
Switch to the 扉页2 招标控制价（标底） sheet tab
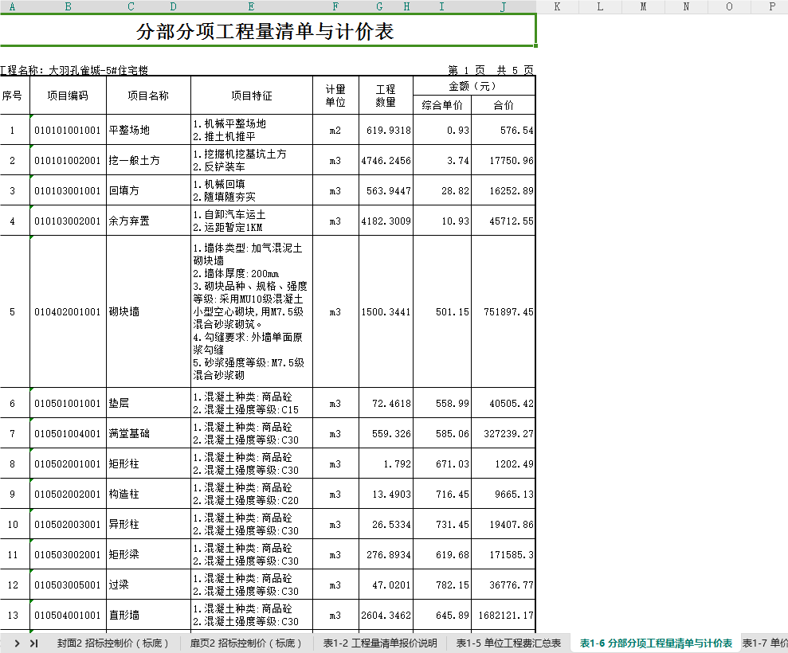tap(245, 643)
